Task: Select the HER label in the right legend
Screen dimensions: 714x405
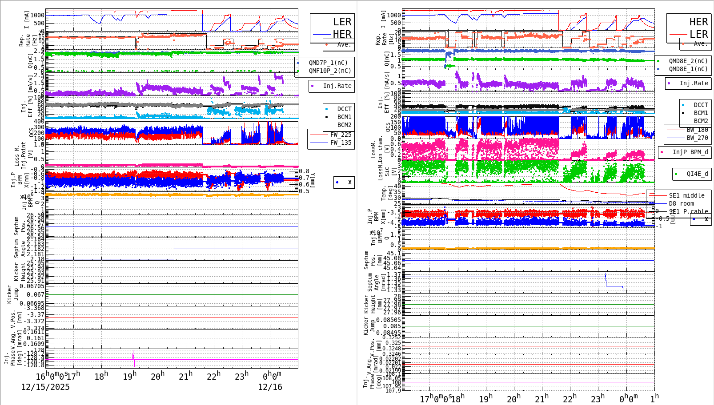Action: click(x=698, y=21)
